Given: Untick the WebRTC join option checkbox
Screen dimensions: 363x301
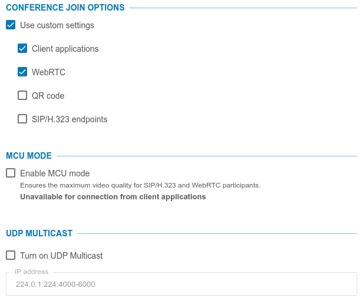Looking at the screenshot, I should click(22, 72).
